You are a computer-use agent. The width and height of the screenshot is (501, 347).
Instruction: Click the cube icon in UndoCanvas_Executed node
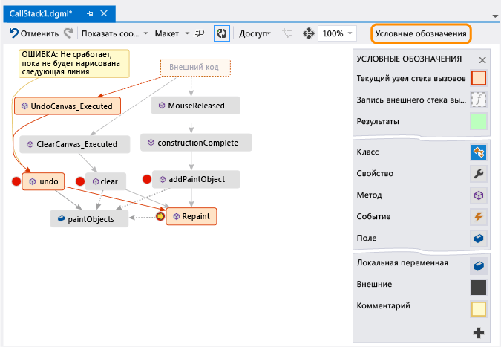24,106
